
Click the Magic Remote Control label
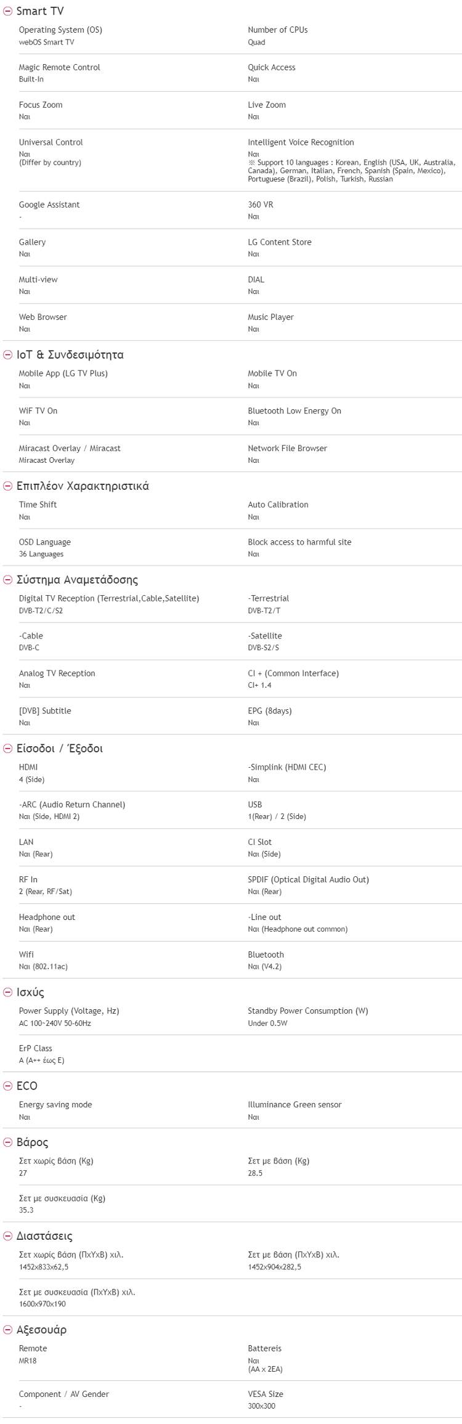click(59, 67)
